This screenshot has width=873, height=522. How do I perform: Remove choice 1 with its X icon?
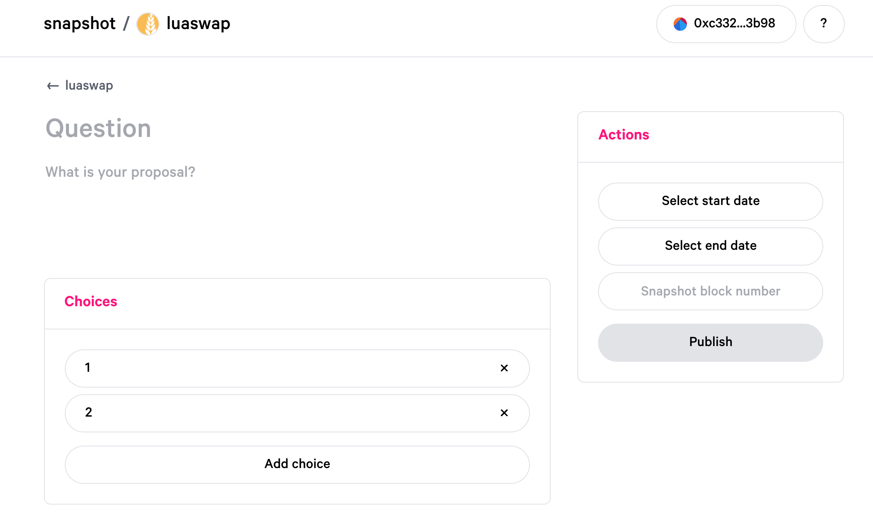coord(504,368)
